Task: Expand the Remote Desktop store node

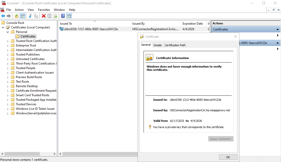Action: point(8,86)
